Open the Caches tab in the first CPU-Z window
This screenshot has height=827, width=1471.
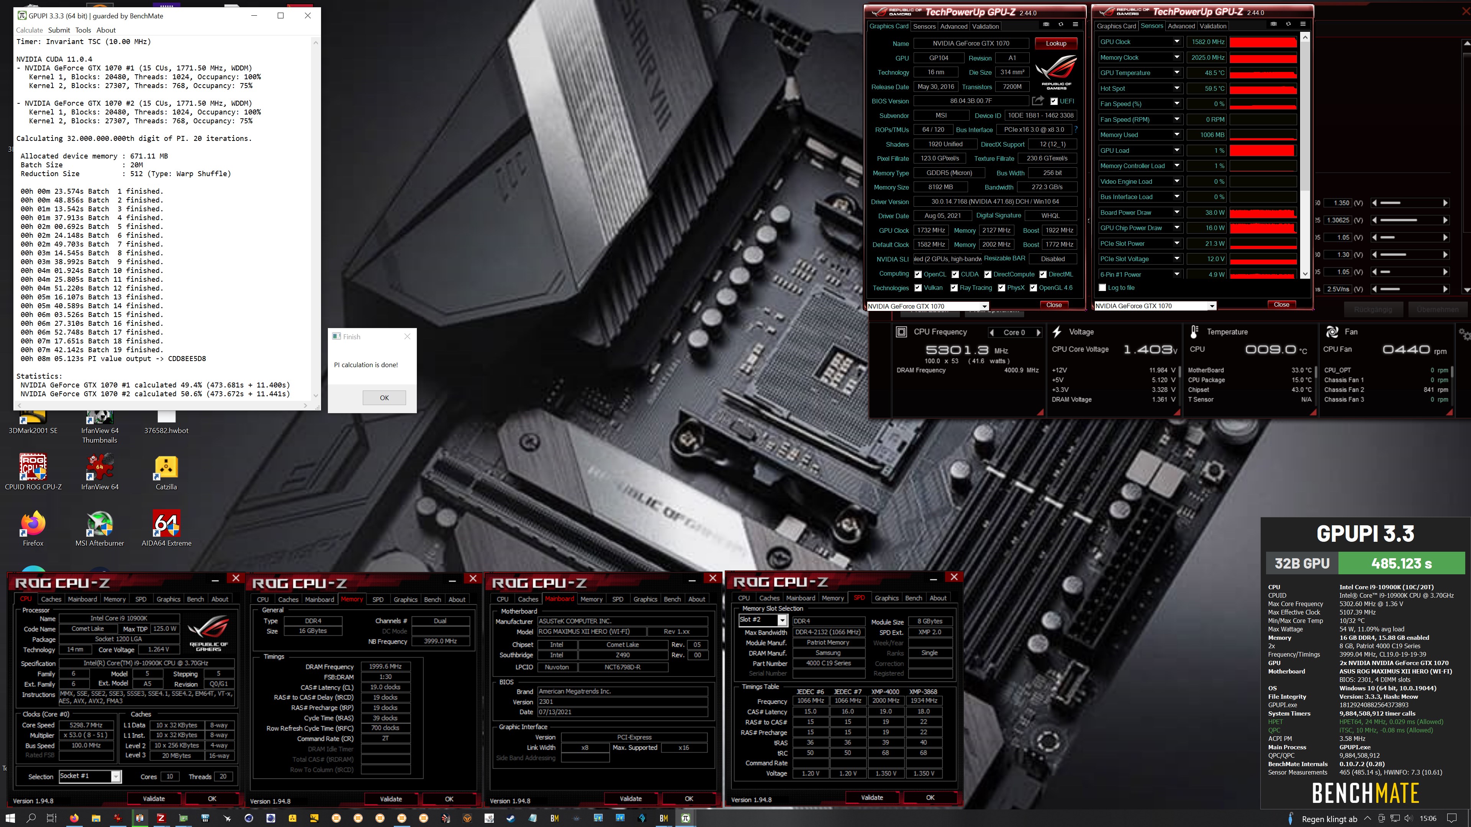point(51,599)
